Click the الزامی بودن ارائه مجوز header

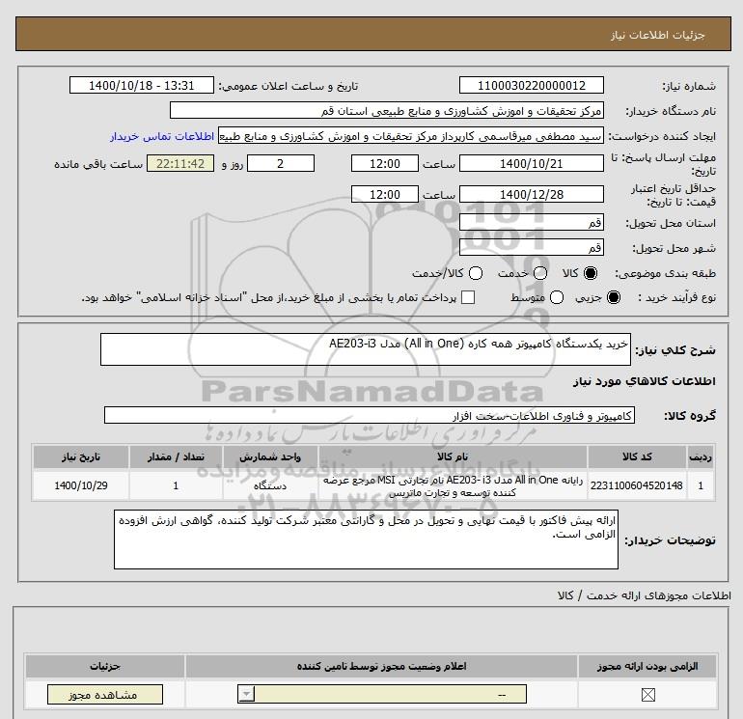pos(647,666)
